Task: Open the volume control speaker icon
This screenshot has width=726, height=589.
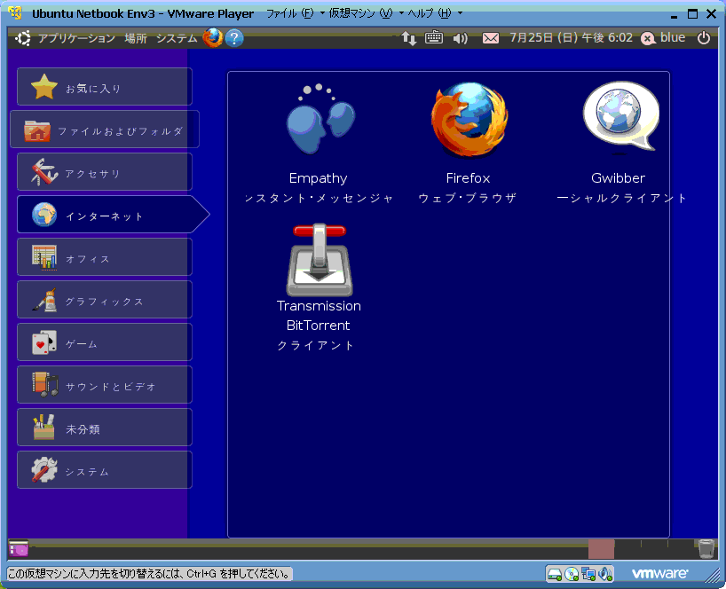Action: click(461, 38)
